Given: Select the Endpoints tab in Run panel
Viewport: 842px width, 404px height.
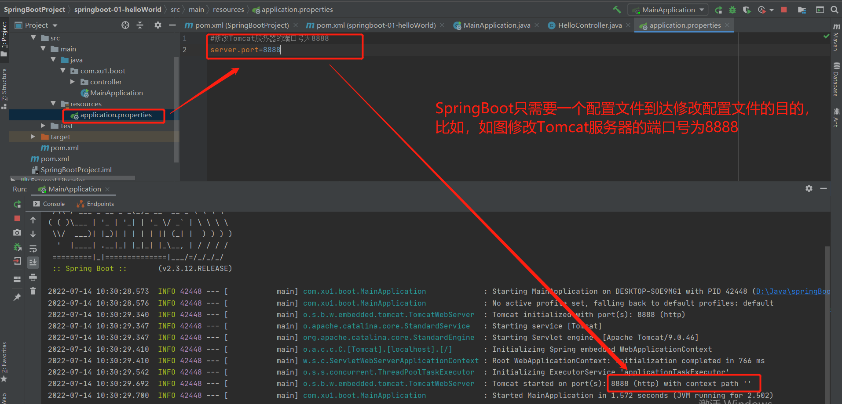Looking at the screenshot, I should point(95,204).
